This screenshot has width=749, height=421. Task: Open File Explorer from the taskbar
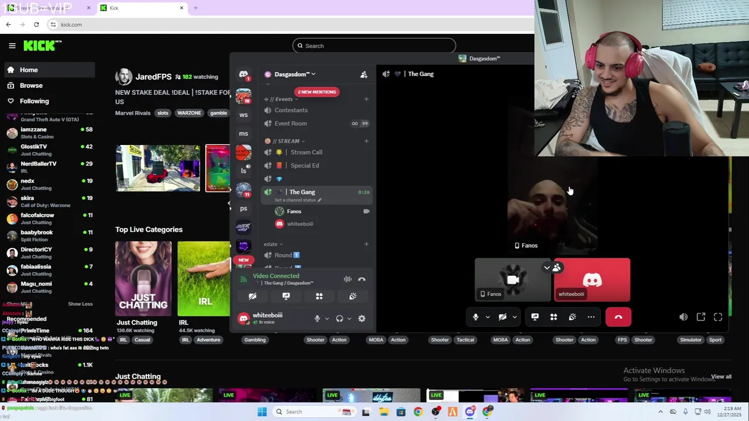[383, 412]
